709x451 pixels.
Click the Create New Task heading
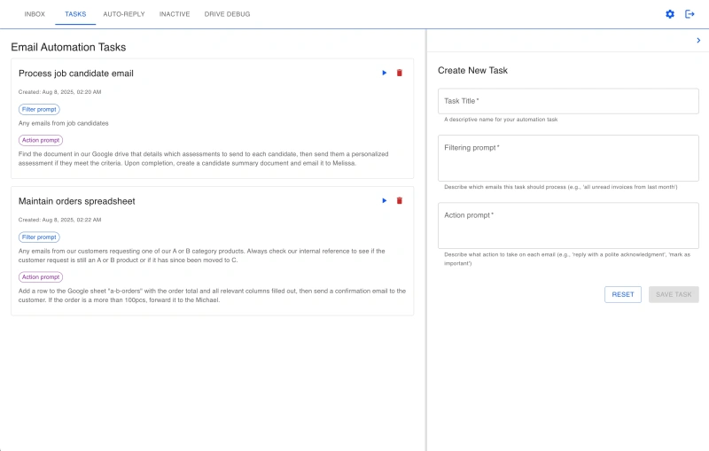tap(472, 71)
